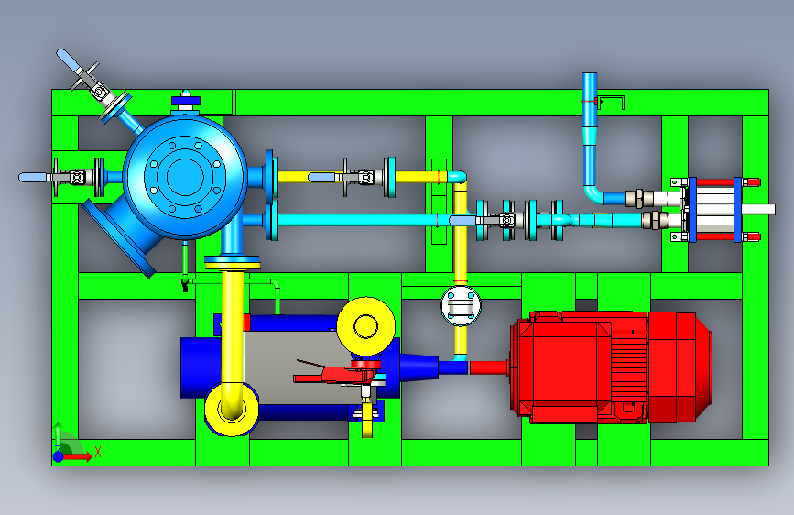Click the white piston rod beside the cylinder
This screenshot has width=794, height=515.
click(758, 209)
